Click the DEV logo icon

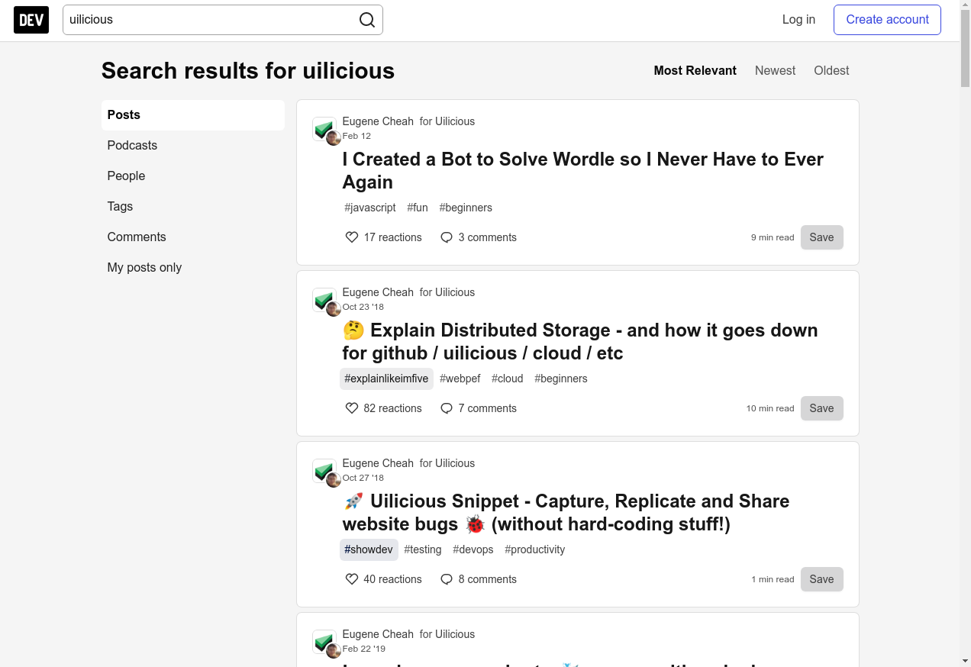tap(31, 20)
